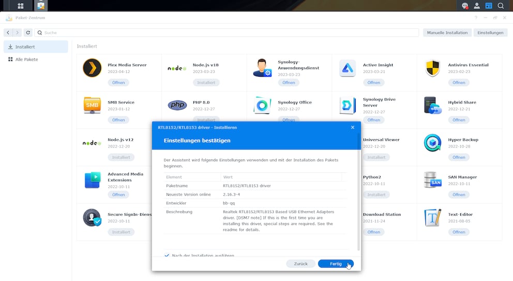Click Öffnen for Advanced Media Extensions
513x281 pixels.
coord(118,195)
